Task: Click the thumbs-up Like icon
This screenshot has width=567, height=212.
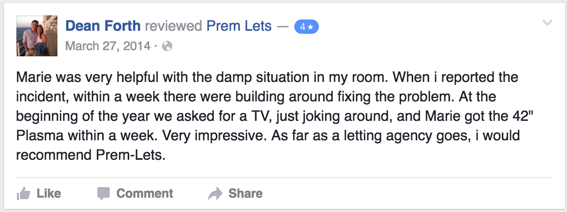Action: pyautogui.click(x=24, y=194)
